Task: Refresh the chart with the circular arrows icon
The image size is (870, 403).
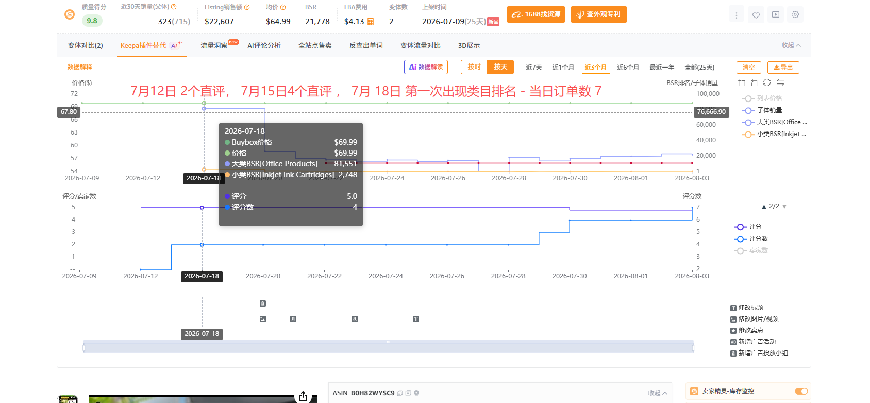Action: 767,82
